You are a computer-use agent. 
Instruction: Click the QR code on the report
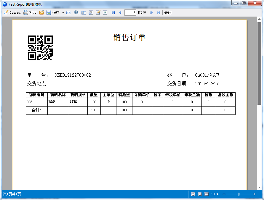pos(40,48)
